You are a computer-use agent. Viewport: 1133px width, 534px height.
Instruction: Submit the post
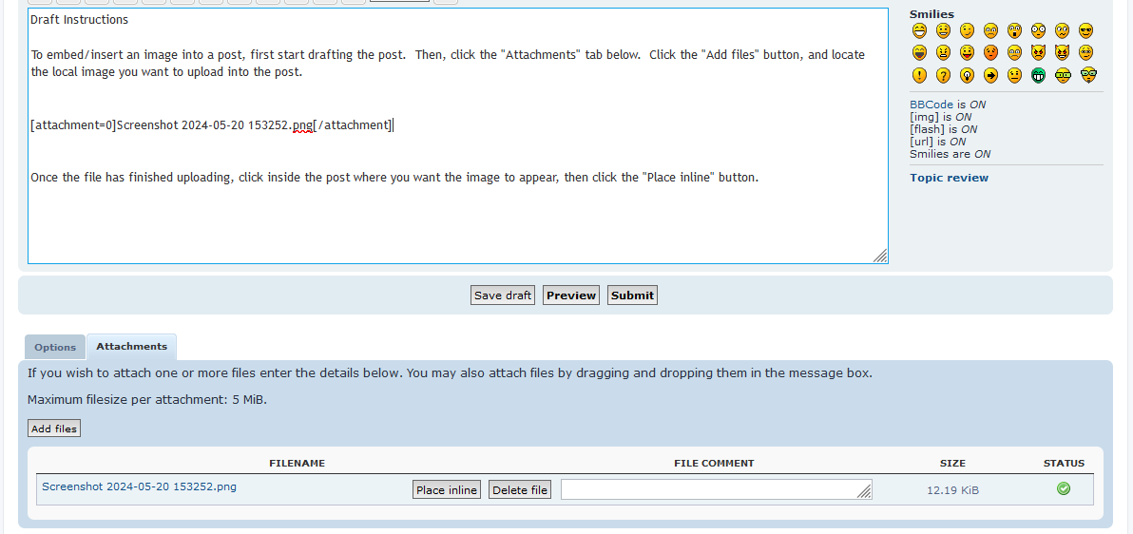(632, 296)
